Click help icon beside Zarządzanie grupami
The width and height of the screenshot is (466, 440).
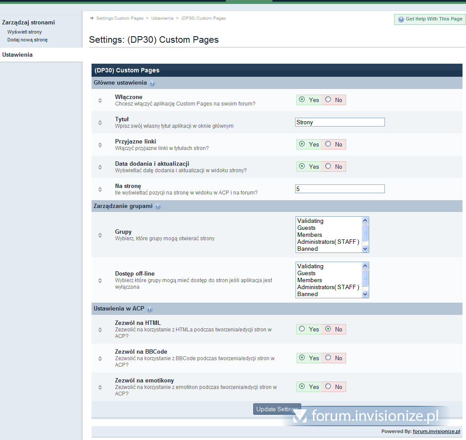pos(158,206)
